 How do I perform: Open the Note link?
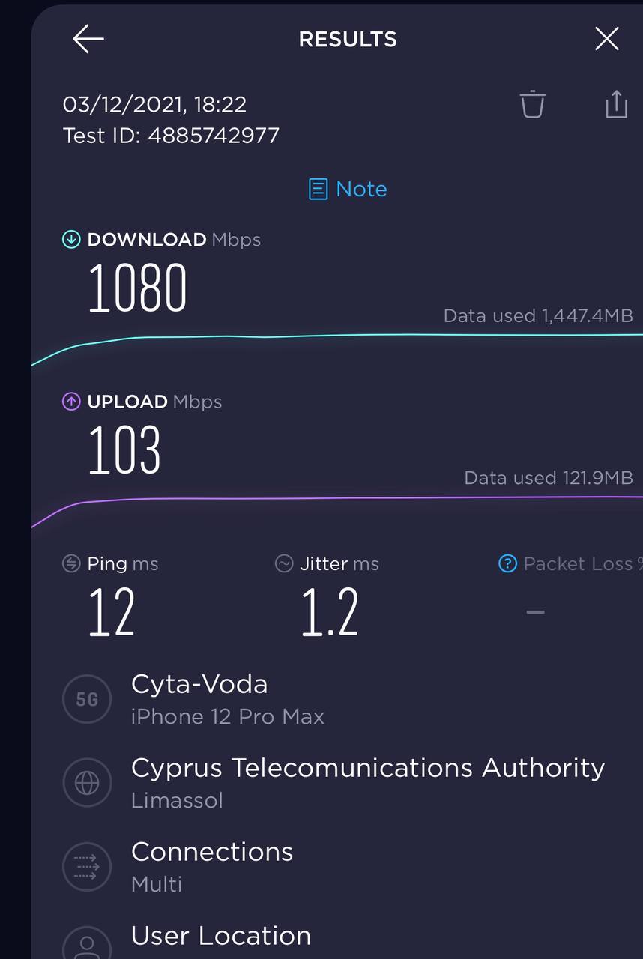tap(360, 189)
